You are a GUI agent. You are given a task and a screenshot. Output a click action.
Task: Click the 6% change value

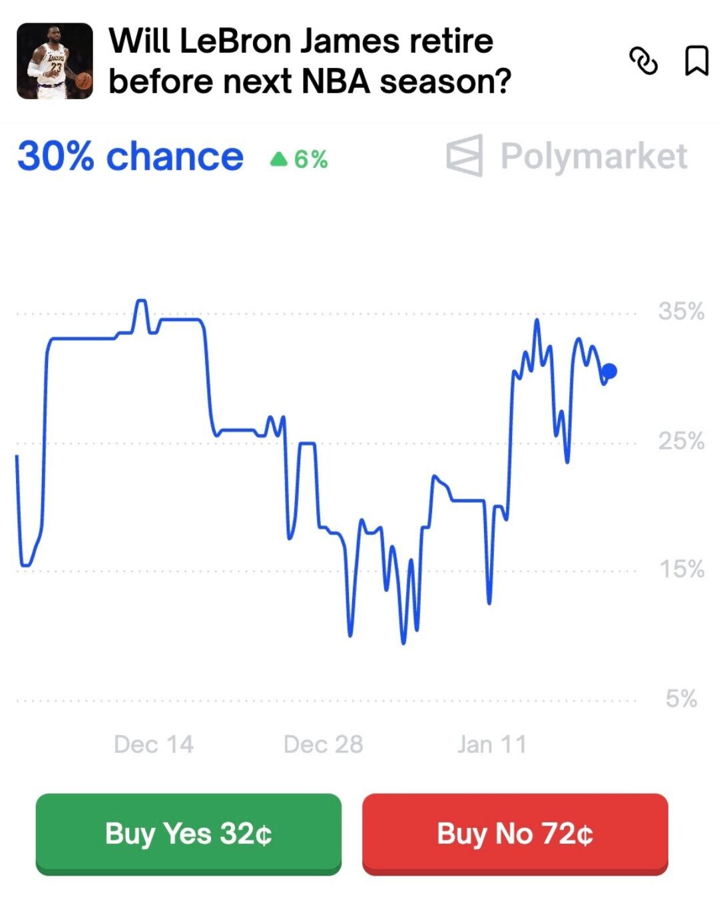pos(311,160)
